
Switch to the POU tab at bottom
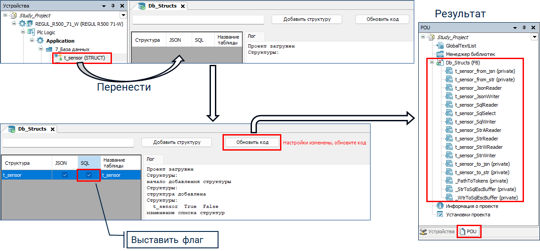coord(469,231)
